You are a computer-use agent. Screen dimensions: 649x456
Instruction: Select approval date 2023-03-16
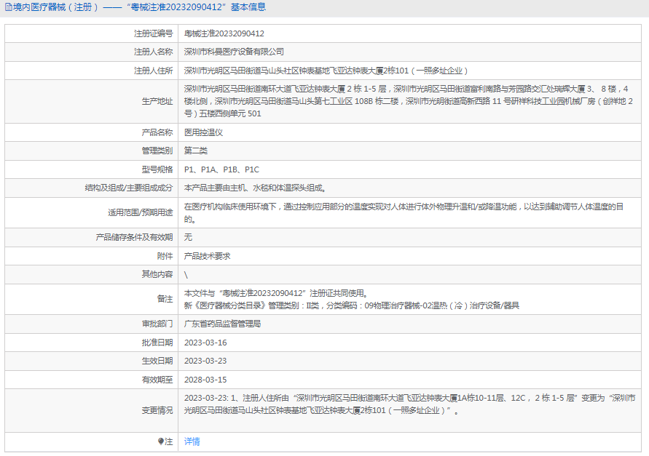coord(205,343)
